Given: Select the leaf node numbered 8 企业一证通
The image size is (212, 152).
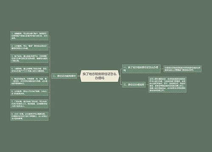Looking at the screenshot, I should (29, 116).
